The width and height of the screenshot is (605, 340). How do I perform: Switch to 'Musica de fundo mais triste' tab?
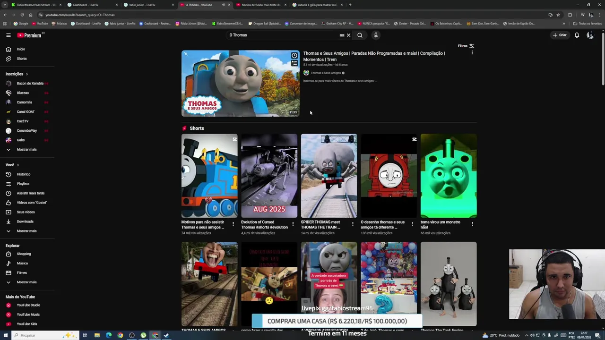pyautogui.click(x=261, y=5)
